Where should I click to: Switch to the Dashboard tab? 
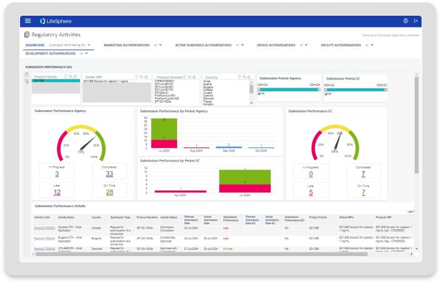35,45
